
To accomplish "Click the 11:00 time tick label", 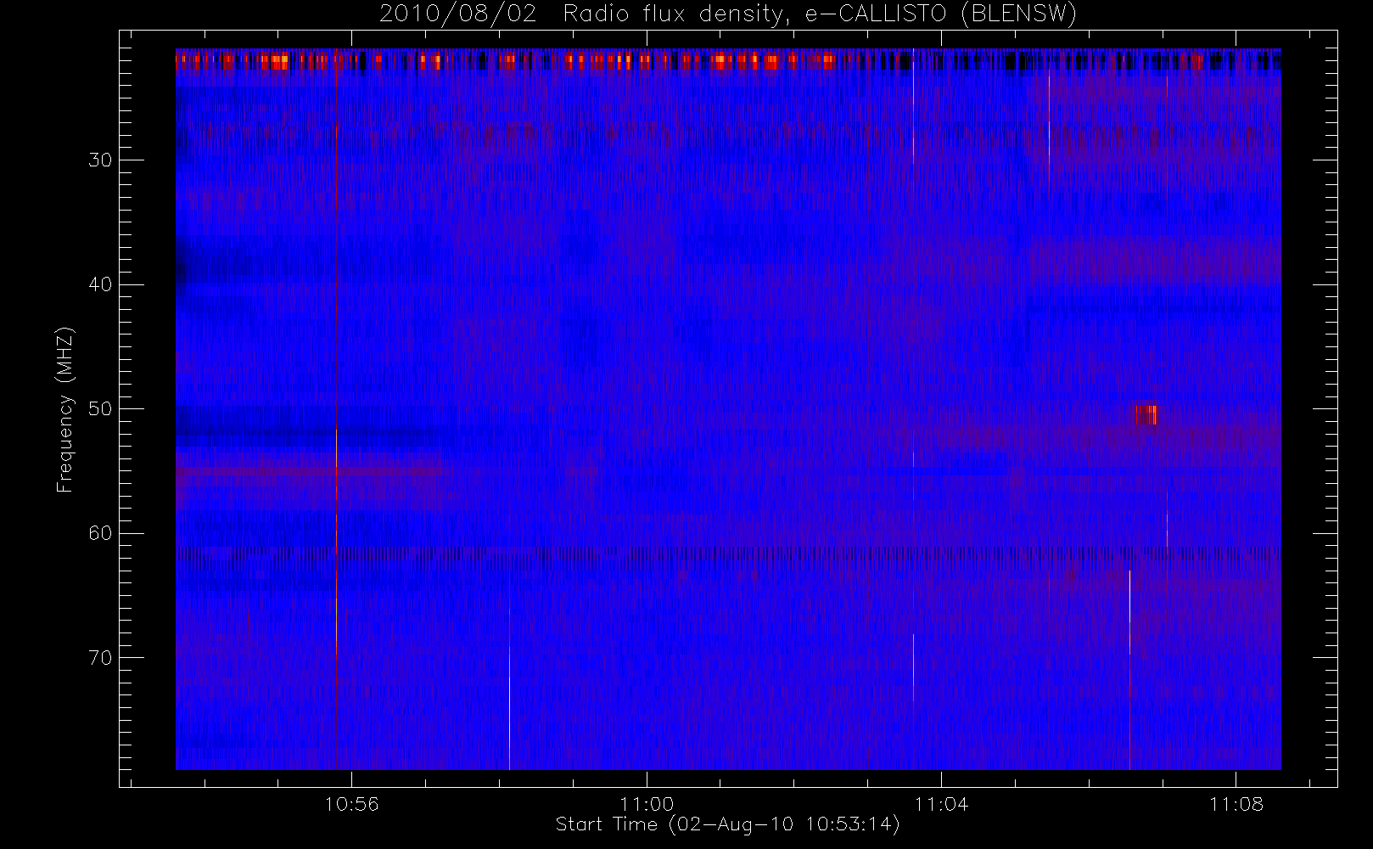I will pyautogui.click(x=647, y=803).
